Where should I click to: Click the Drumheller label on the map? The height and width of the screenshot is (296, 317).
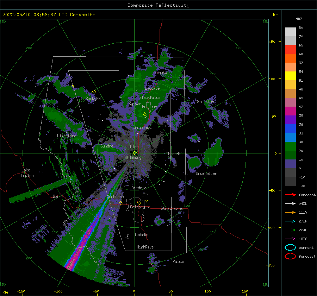tap(206, 174)
